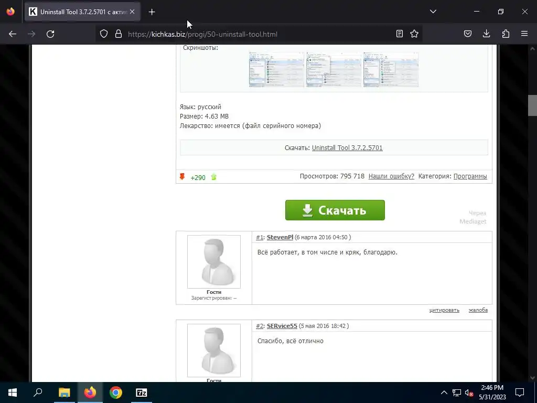Image resolution: width=537 pixels, height=403 pixels.
Task: Open File Explorer from taskbar
Action: pyautogui.click(x=64, y=393)
